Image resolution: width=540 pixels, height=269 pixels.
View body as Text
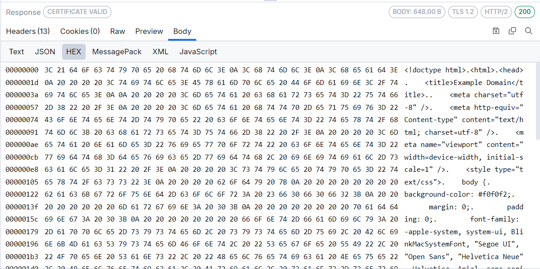16,52
